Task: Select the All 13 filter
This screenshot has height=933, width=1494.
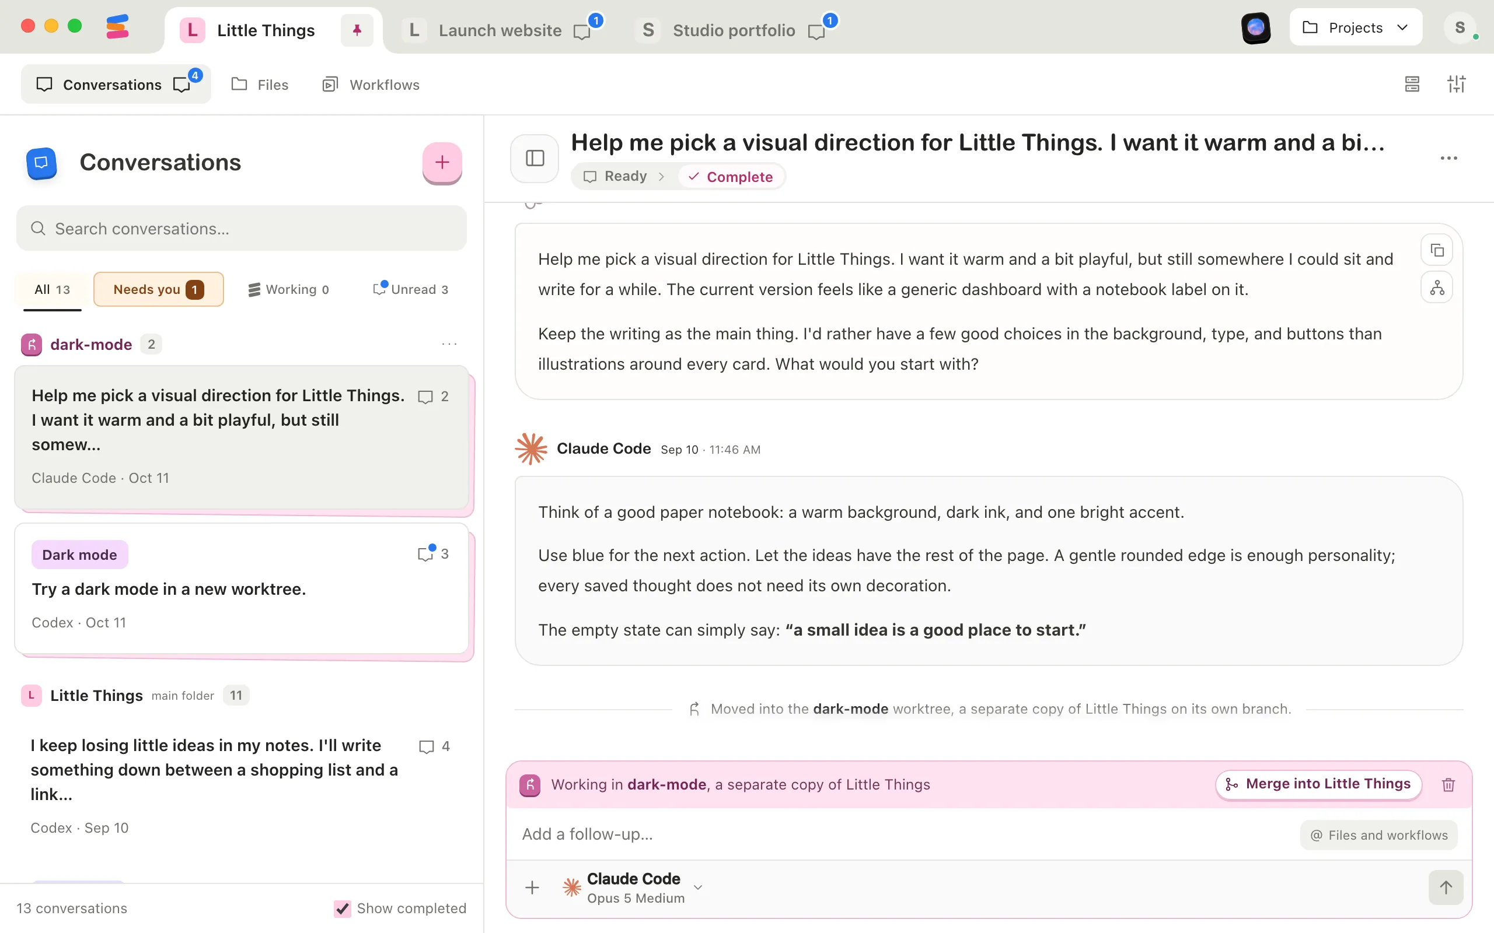Action: pyautogui.click(x=53, y=289)
